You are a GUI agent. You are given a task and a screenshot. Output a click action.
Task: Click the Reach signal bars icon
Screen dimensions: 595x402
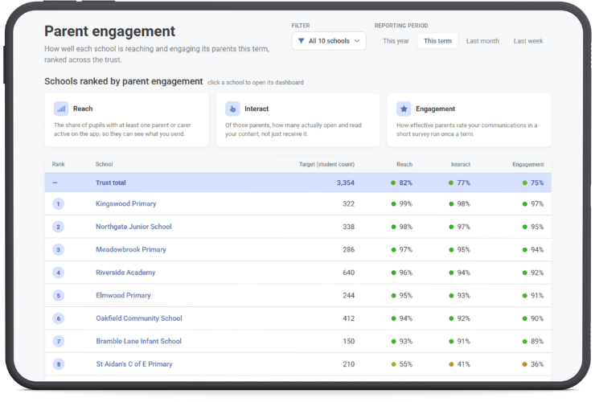click(x=61, y=109)
